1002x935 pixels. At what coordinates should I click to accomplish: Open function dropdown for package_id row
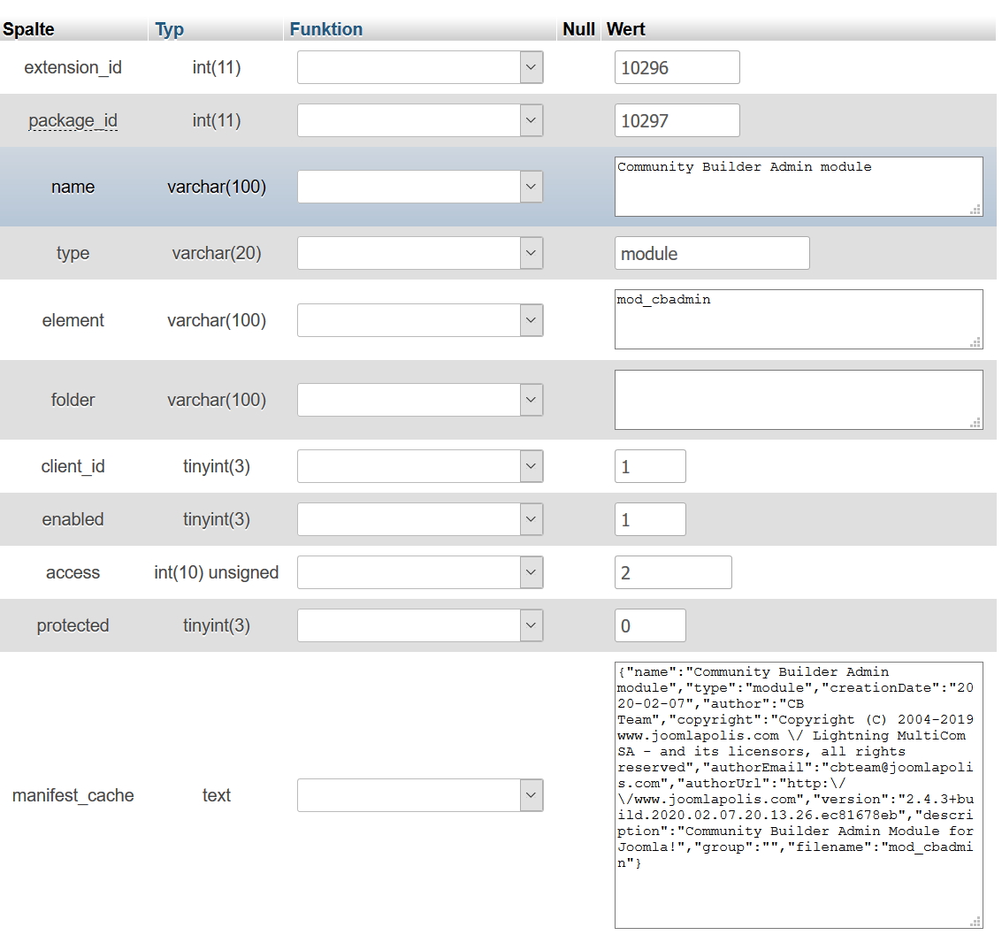420,120
